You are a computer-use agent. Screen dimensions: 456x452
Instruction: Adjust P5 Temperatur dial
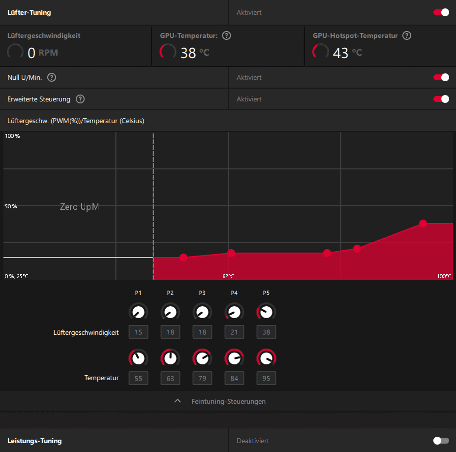pos(267,358)
